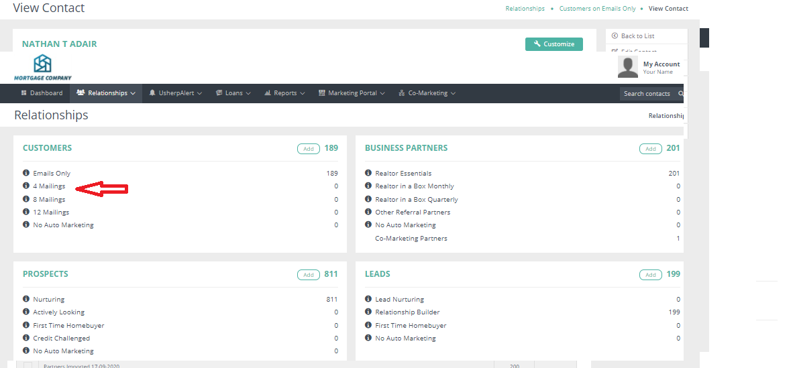Click the Mortgage Company logo
The image size is (793, 368).
click(x=43, y=67)
